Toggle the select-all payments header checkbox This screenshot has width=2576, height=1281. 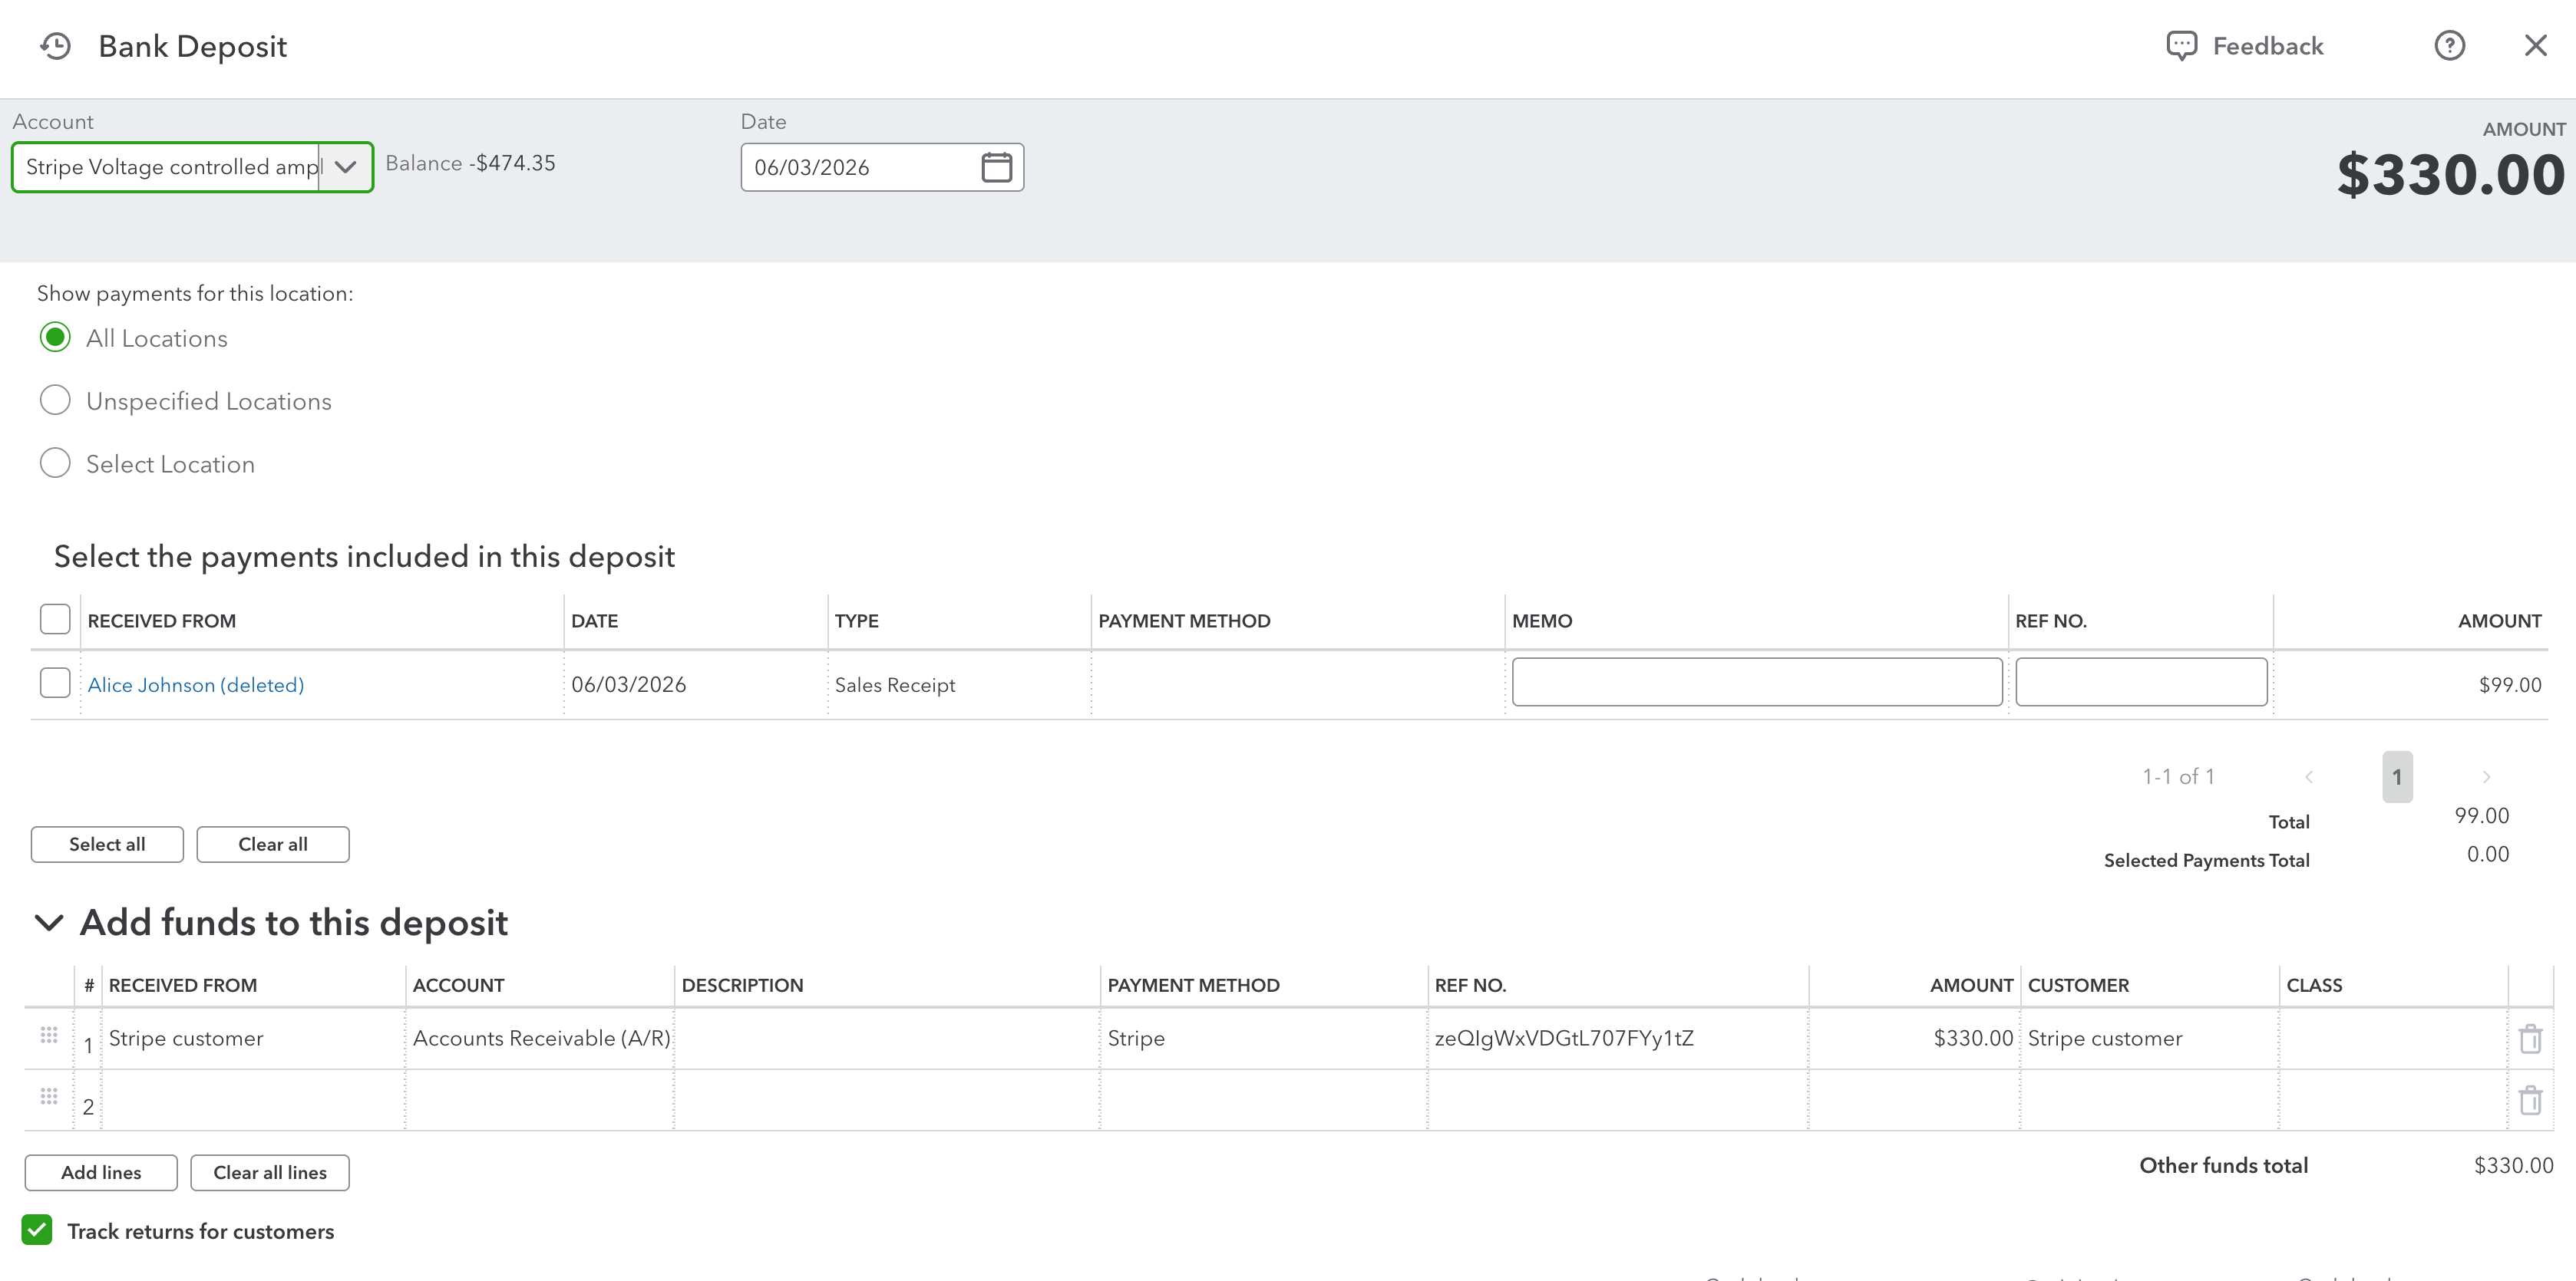click(55, 620)
